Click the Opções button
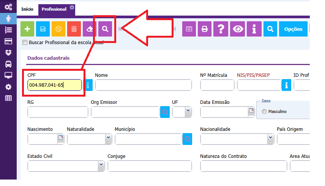Viewport: 325px width, 186px height. click(293, 29)
